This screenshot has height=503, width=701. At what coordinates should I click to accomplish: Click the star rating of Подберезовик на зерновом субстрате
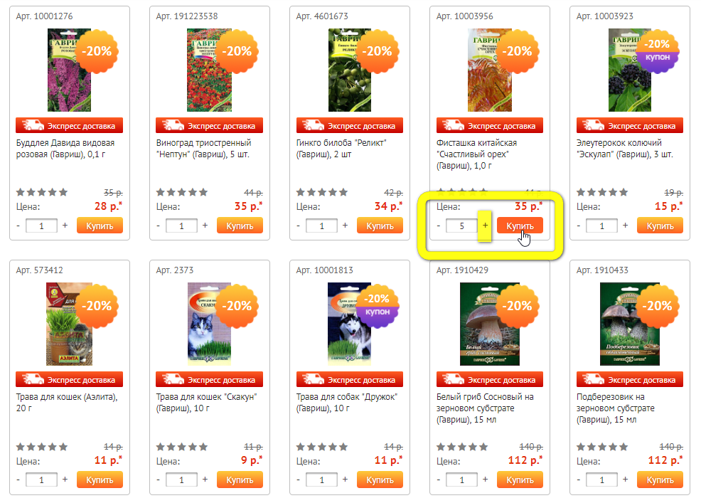point(601,447)
